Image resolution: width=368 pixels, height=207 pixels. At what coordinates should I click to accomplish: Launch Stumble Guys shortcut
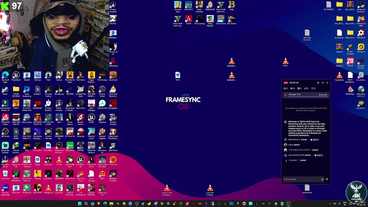[x=178, y=7]
